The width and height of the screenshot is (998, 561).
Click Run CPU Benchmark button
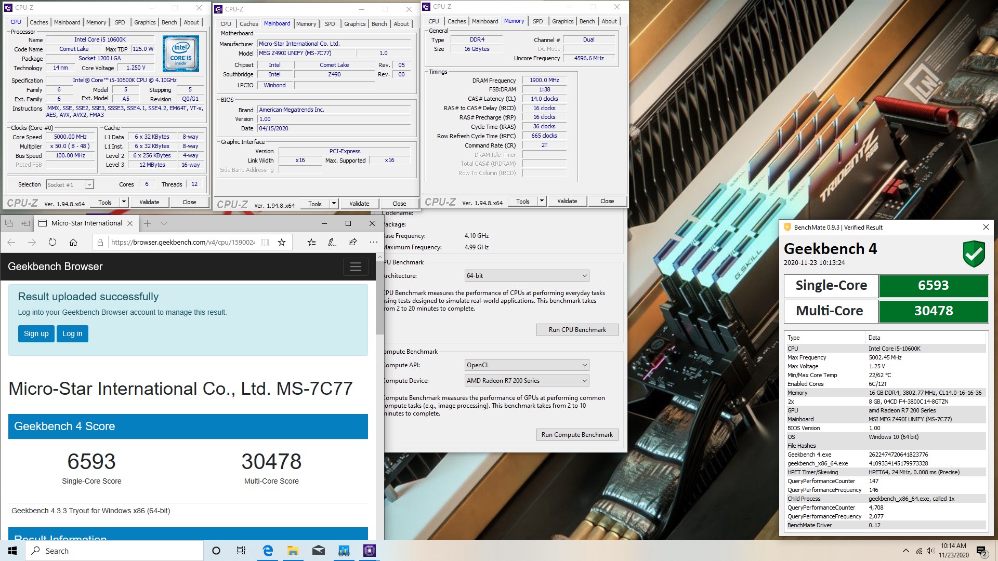click(x=577, y=330)
